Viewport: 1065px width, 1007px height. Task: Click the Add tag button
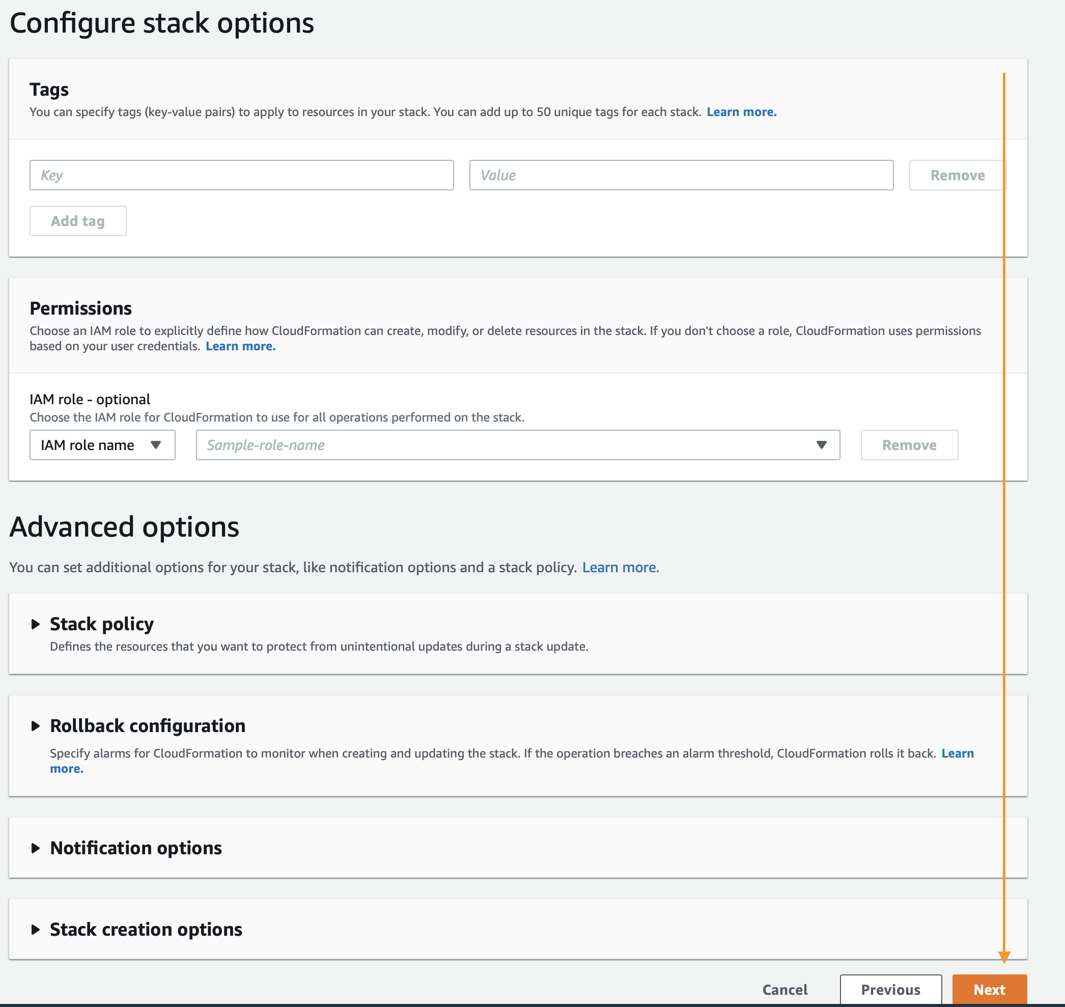[77, 220]
